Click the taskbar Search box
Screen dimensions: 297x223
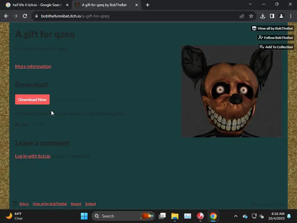[123, 216]
